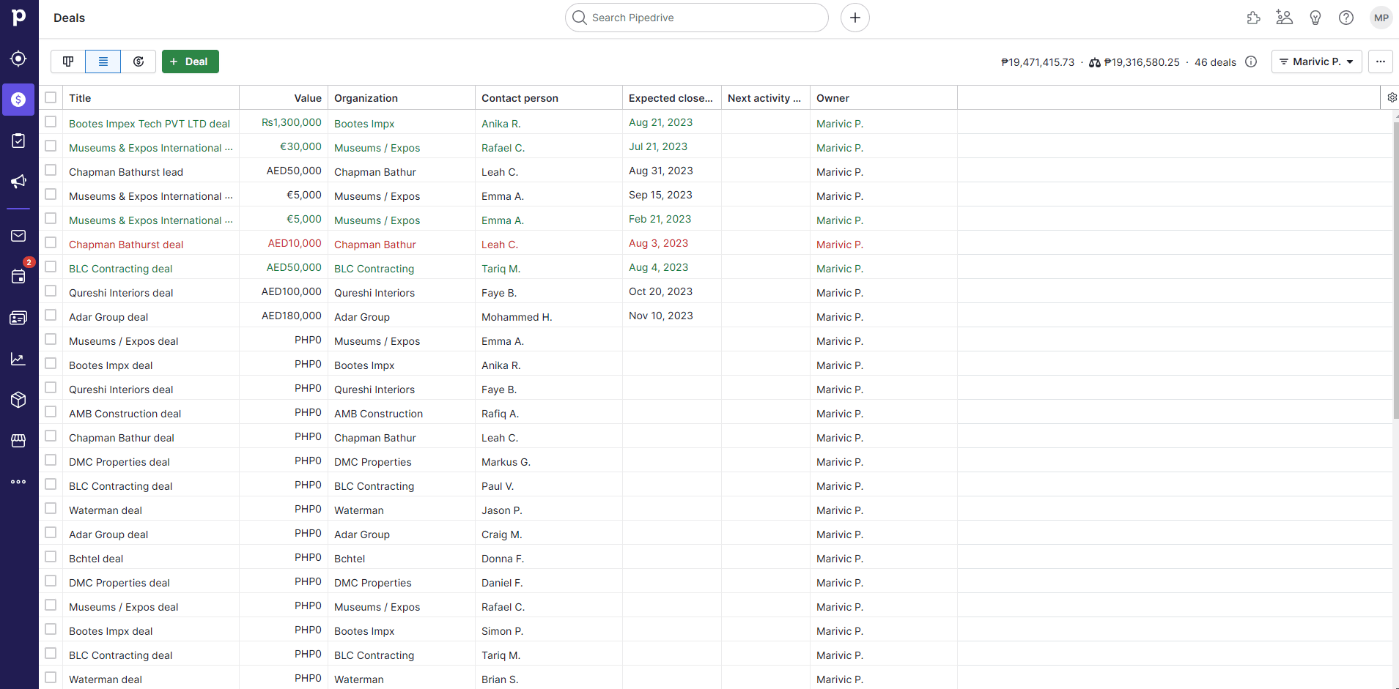1399x689 pixels.
Task: Open contact Mohammed H.
Action: coord(517,317)
